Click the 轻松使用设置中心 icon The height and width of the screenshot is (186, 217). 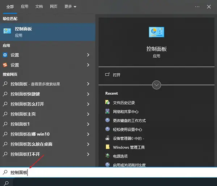point(107,129)
